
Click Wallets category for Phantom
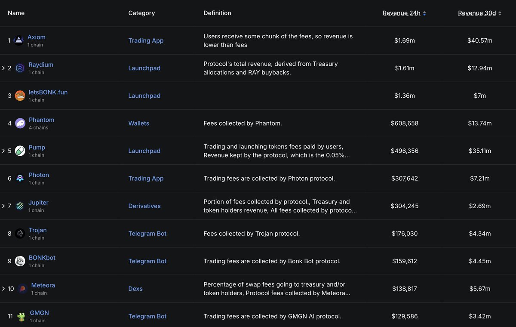point(139,123)
